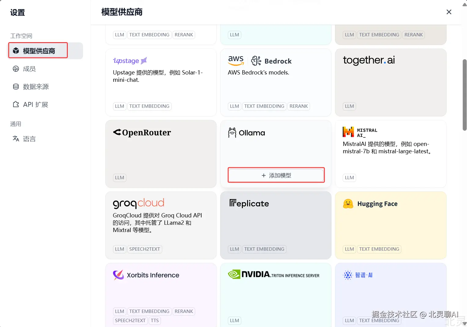Click the API extension puzzle icon

[16, 104]
